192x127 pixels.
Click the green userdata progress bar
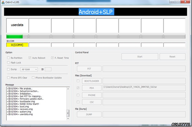point(17,36)
